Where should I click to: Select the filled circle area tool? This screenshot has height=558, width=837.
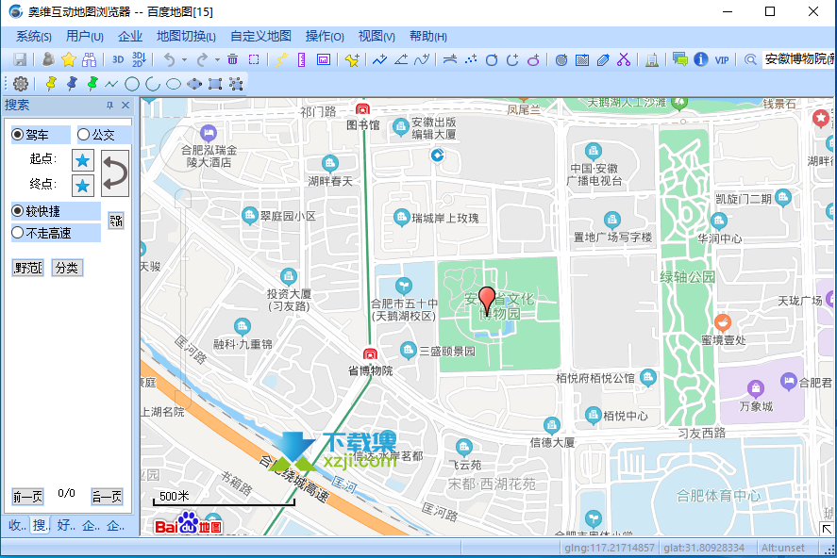coord(561,59)
